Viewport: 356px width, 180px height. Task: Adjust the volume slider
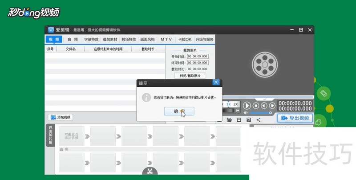[261, 113]
